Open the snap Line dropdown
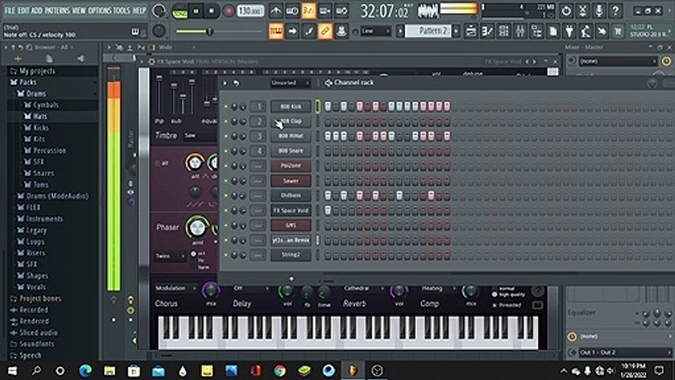Viewport: 675px width, 380px height. [x=375, y=31]
